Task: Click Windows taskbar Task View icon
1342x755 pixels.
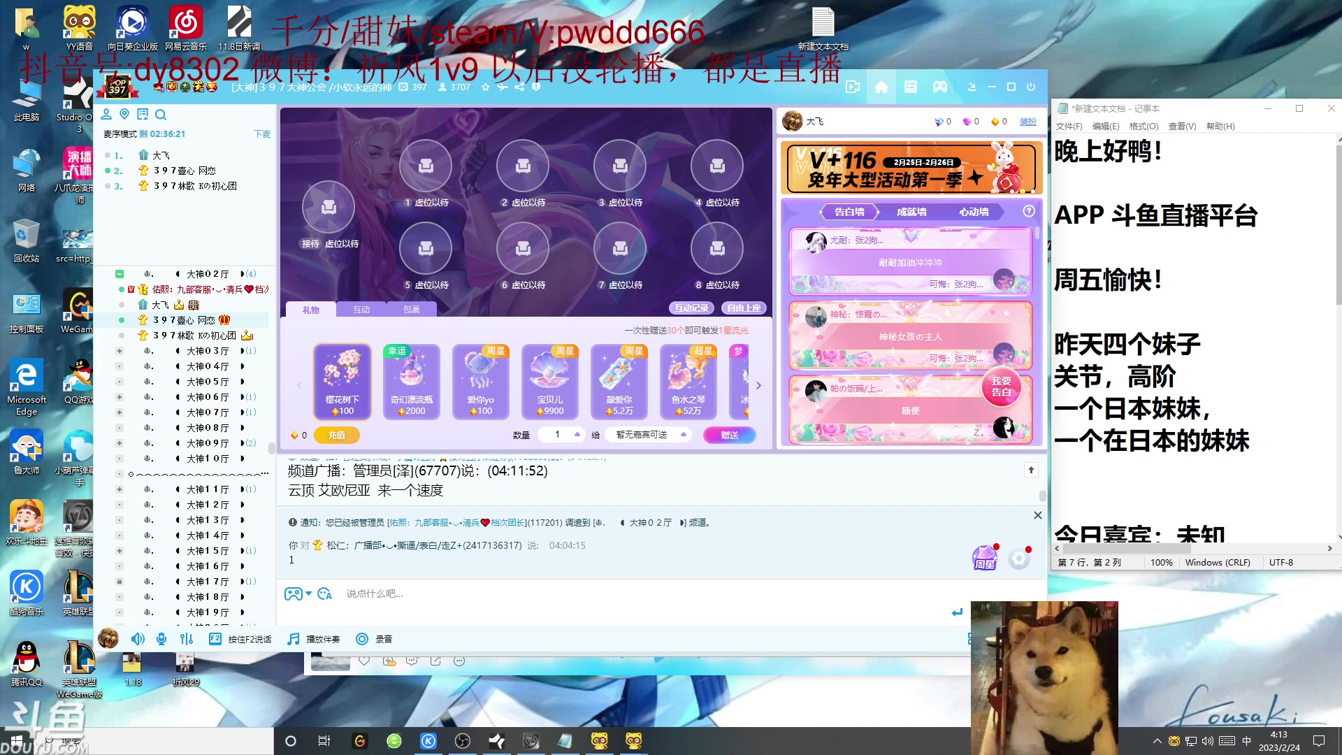Action: point(324,741)
